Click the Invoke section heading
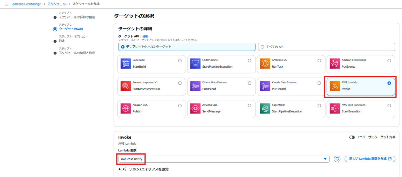The height and width of the screenshot is (177, 402). (x=125, y=137)
